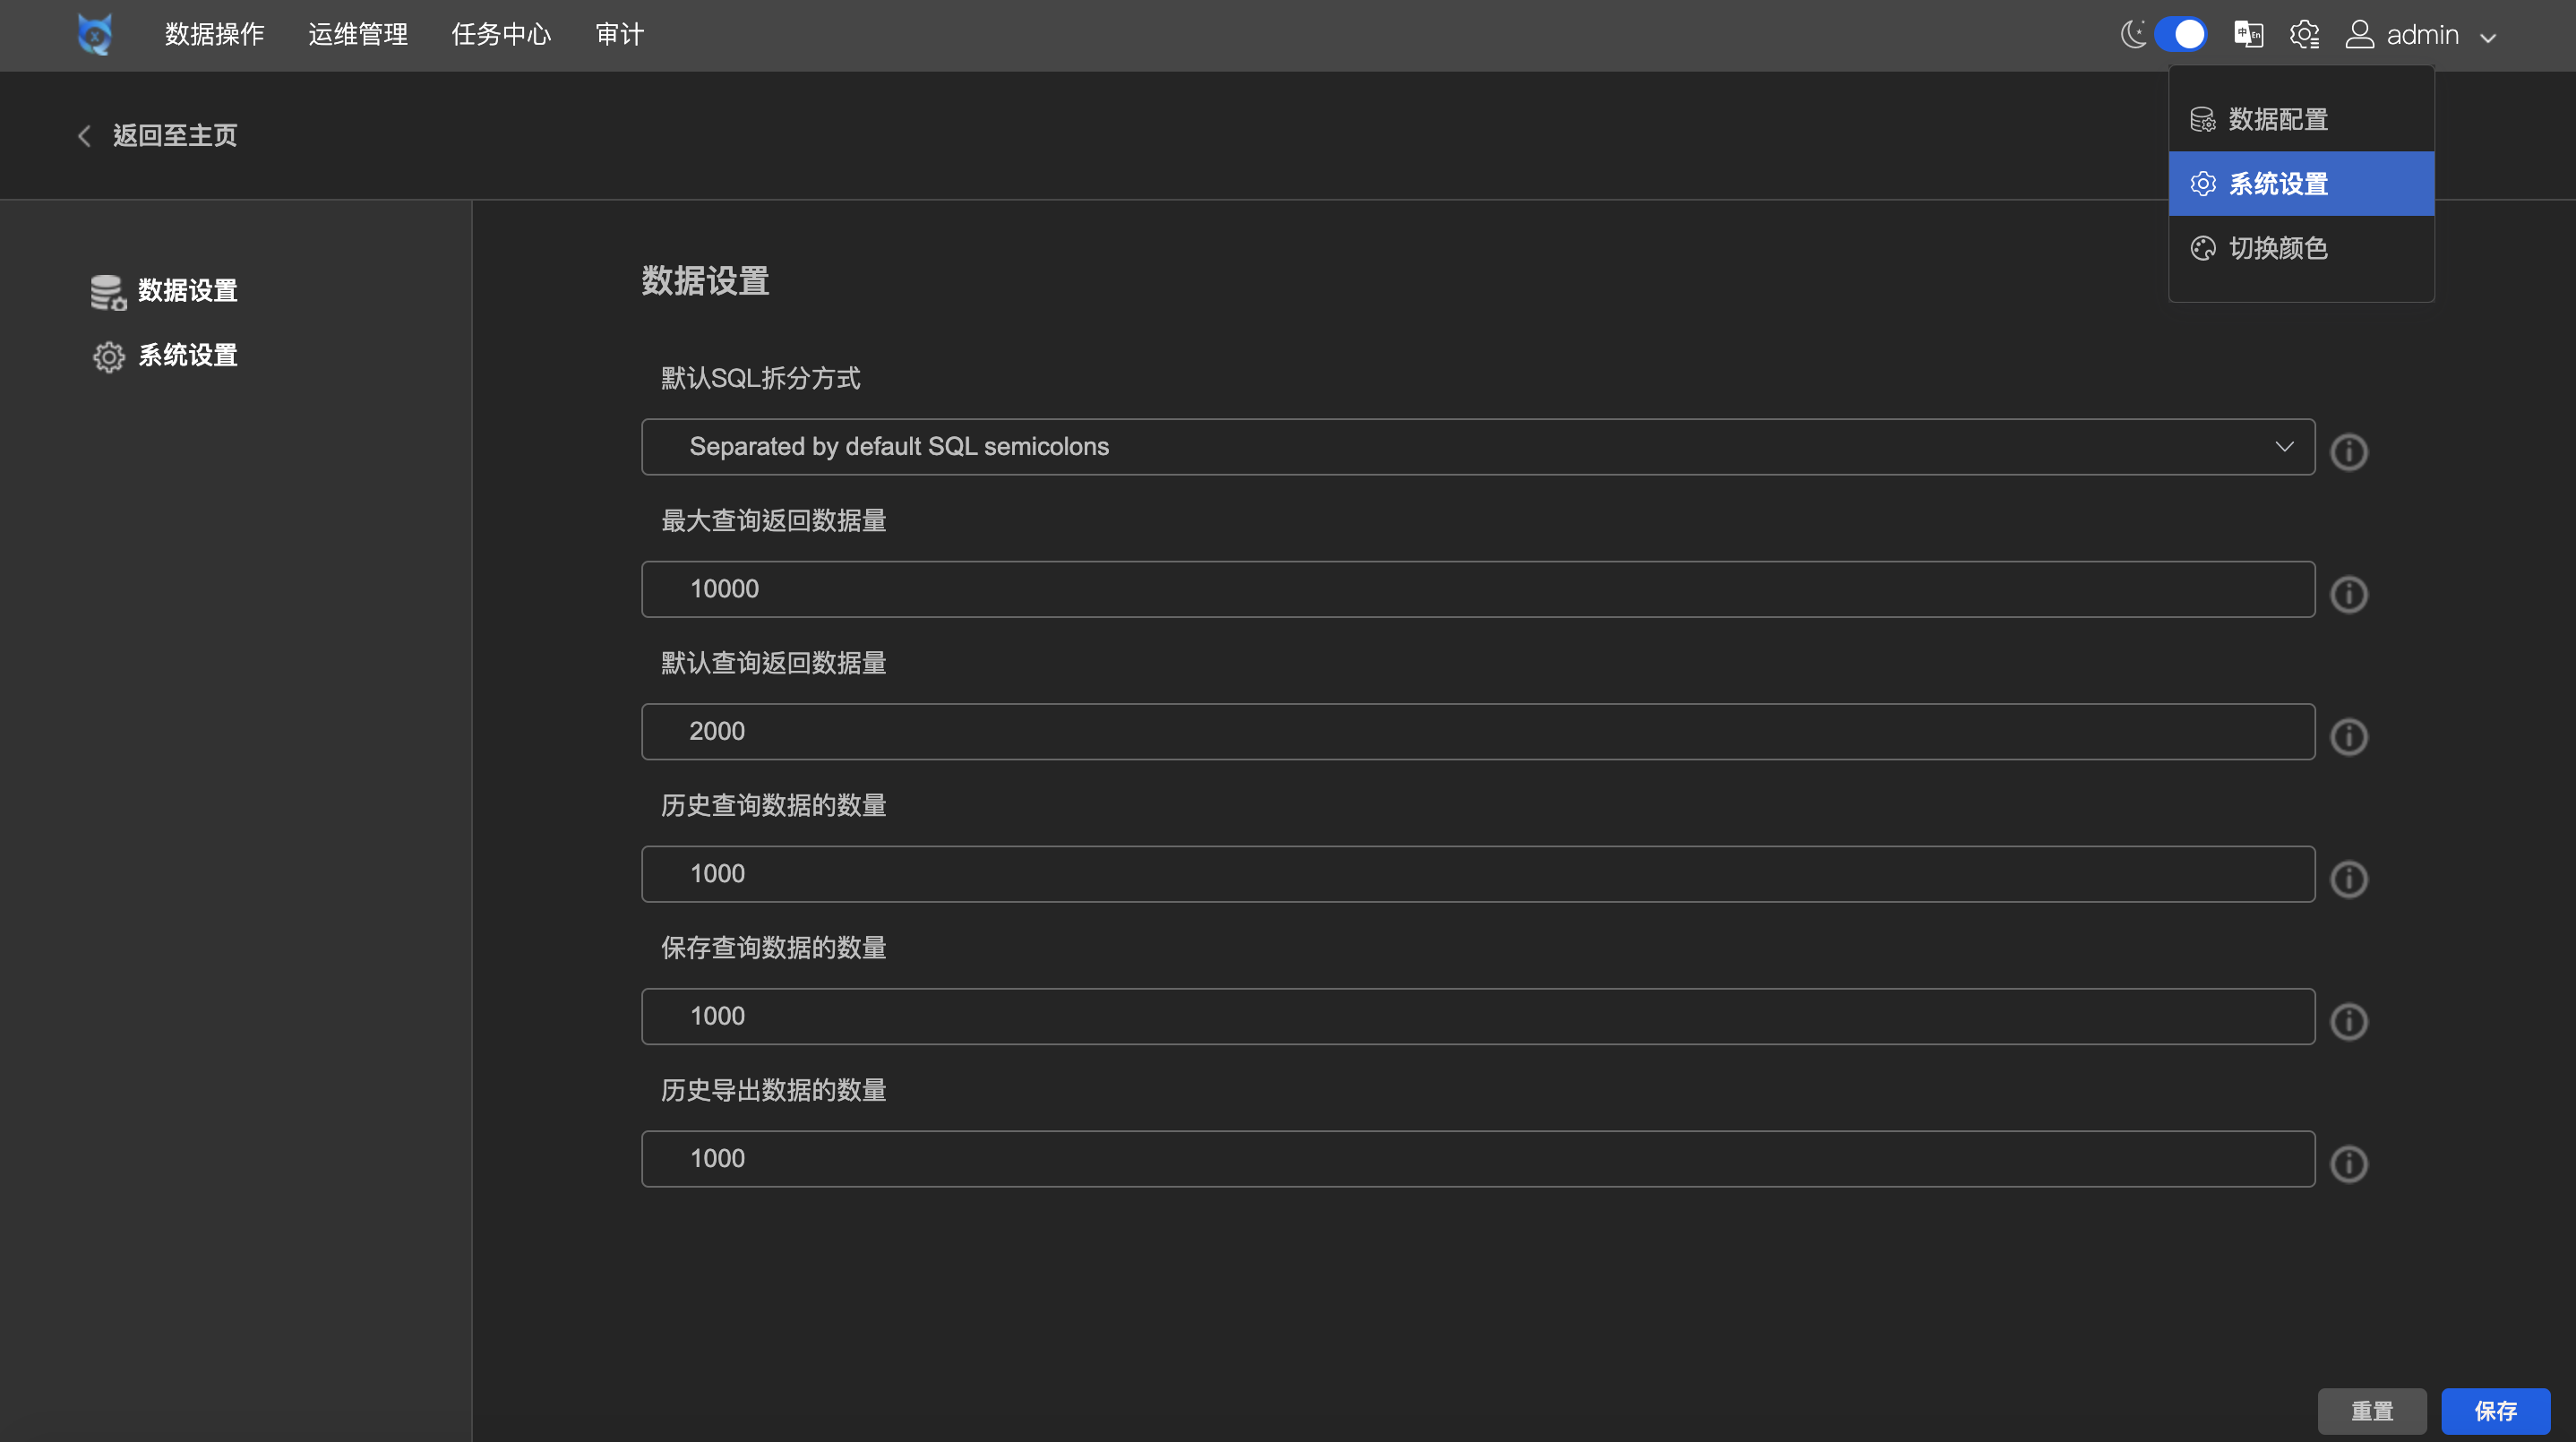Open the 任务中心 menu
This screenshot has width=2576, height=1442.
coord(501,35)
